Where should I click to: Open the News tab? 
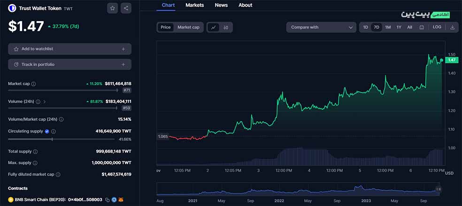[x=221, y=5]
